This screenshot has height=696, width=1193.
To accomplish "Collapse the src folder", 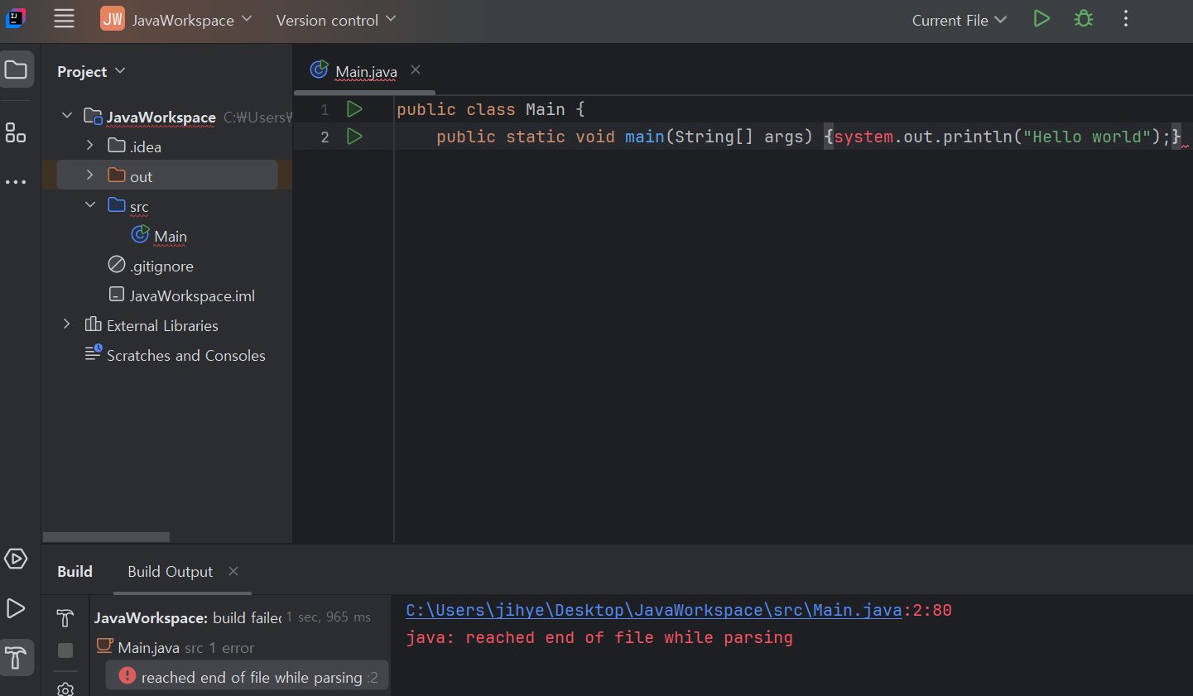I will pos(90,205).
